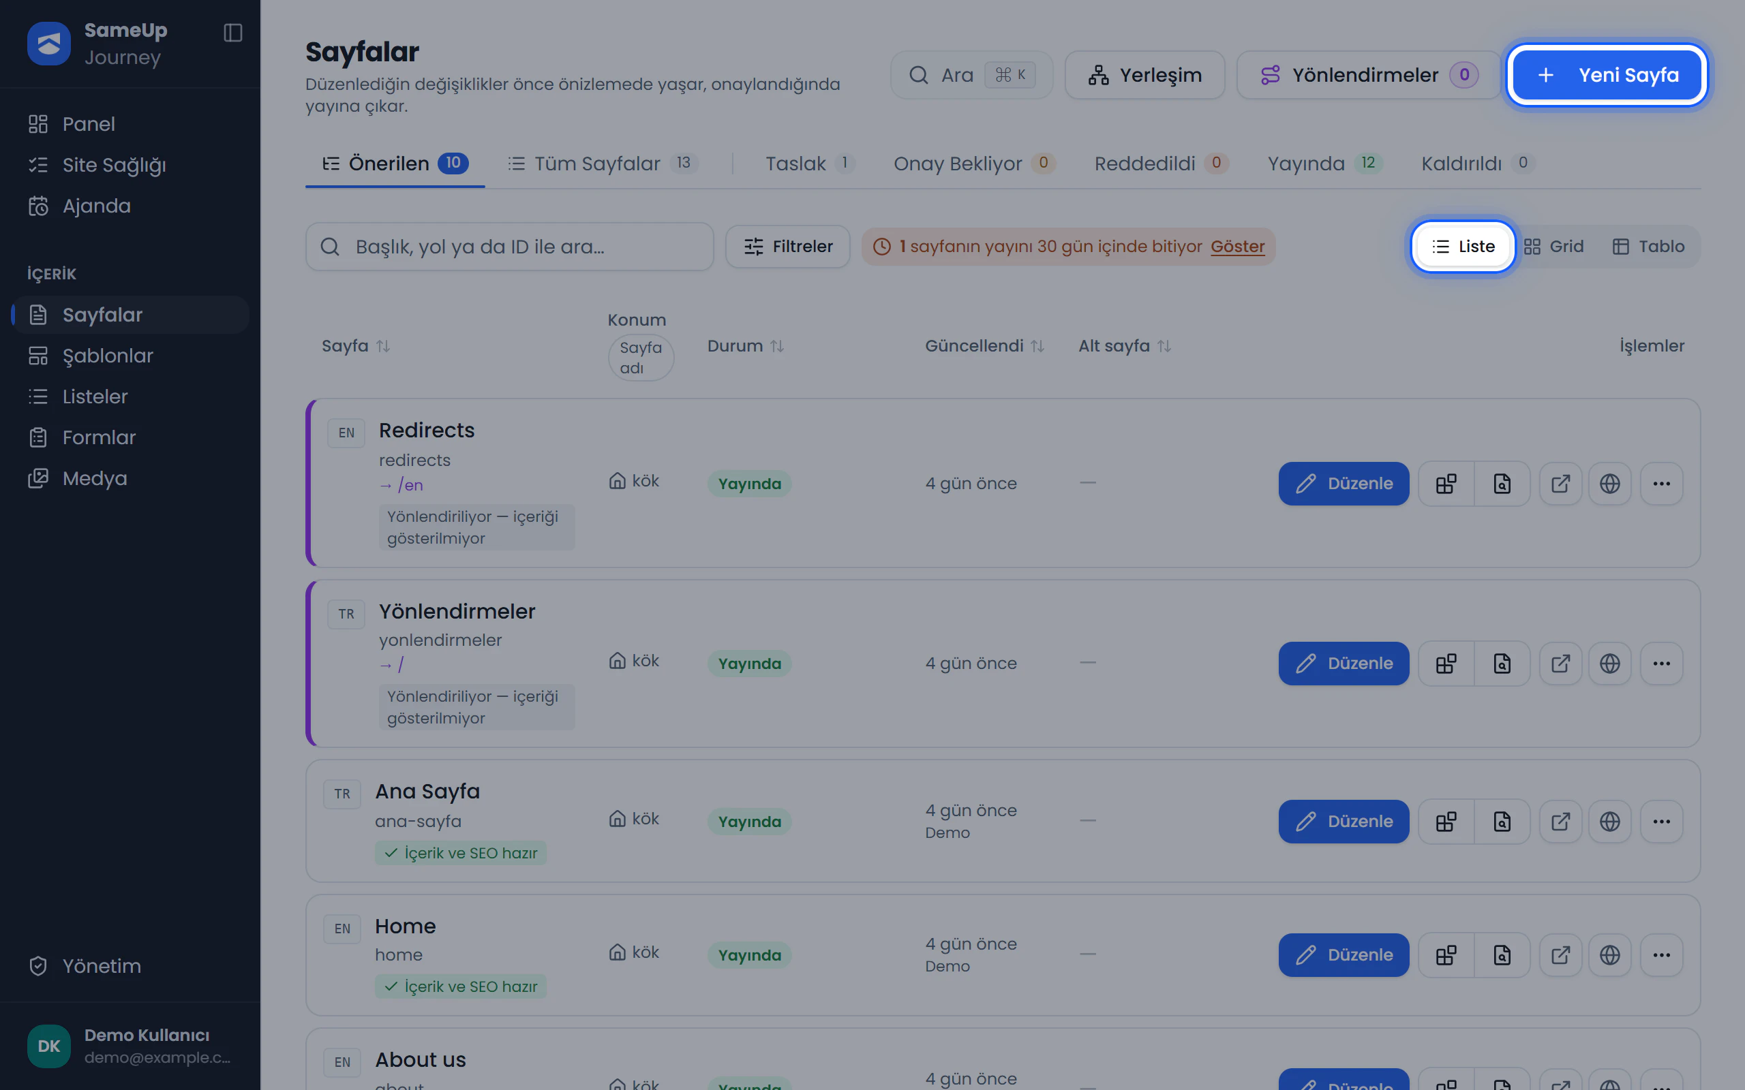Collapse the sidebar using the panel icon
This screenshot has width=1745, height=1090.
[232, 33]
